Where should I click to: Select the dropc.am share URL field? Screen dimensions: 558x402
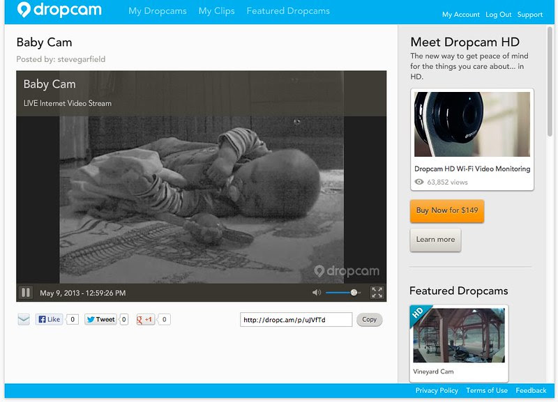coord(296,320)
